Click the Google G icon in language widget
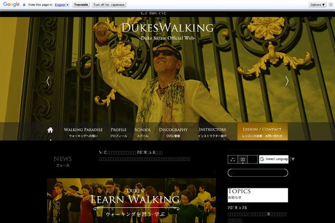335x223 pixels. click(262, 159)
